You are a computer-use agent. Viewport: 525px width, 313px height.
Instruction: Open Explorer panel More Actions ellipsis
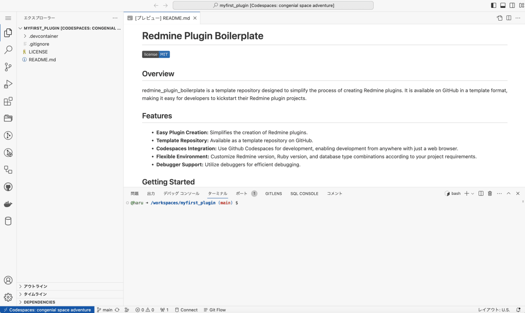[x=115, y=18]
